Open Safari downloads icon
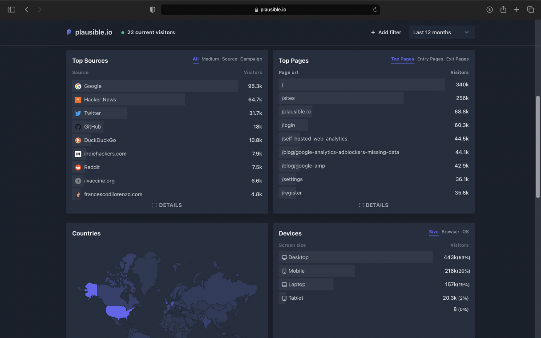The width and height of the screenshot is (541, 338). tap(489, 9)
